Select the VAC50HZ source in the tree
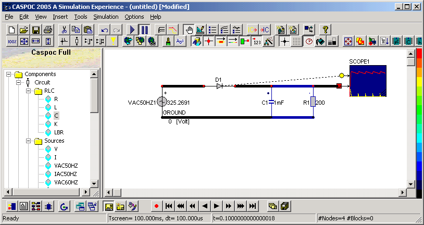 point(66,166)
